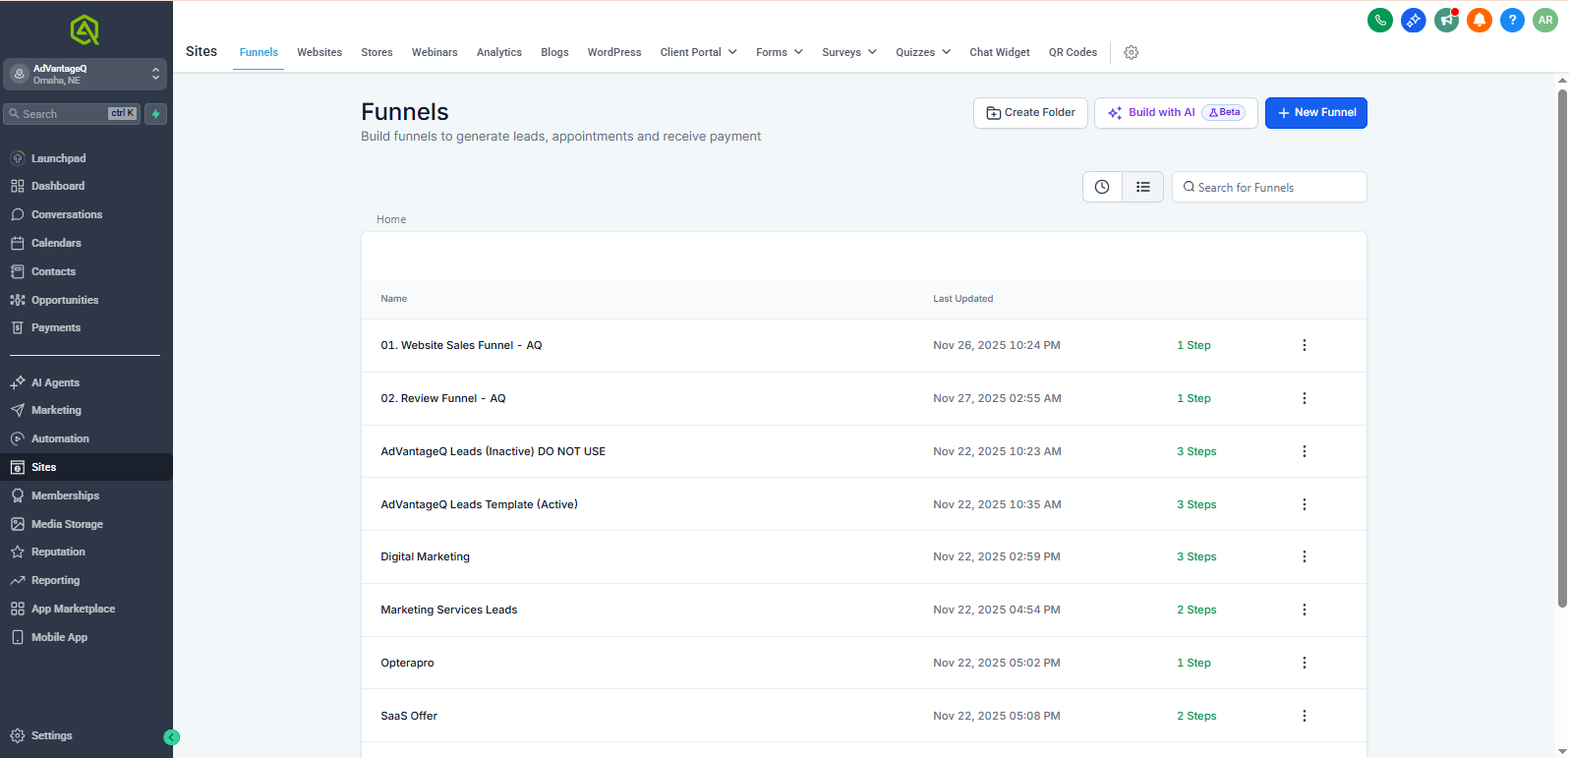Click the New Funnel button
This screenshot has width=1569, height=758.
[1315, 113]
